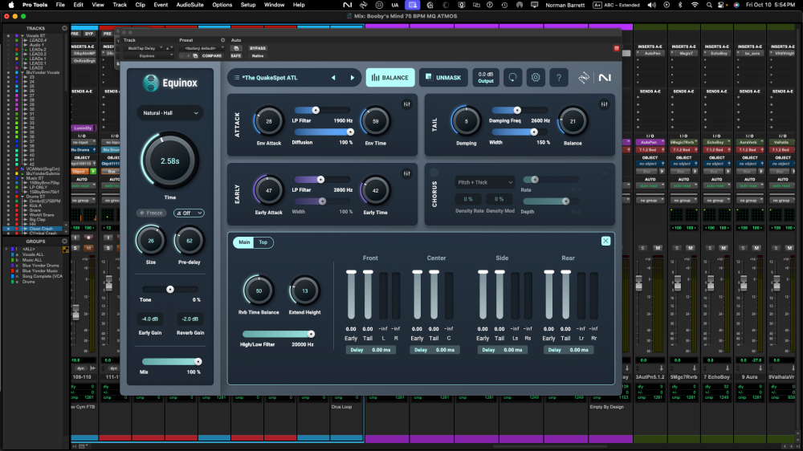Open the MultiTap Delay track selector dropdown
This screenshot has width=803, height=451.
[142, 48]
